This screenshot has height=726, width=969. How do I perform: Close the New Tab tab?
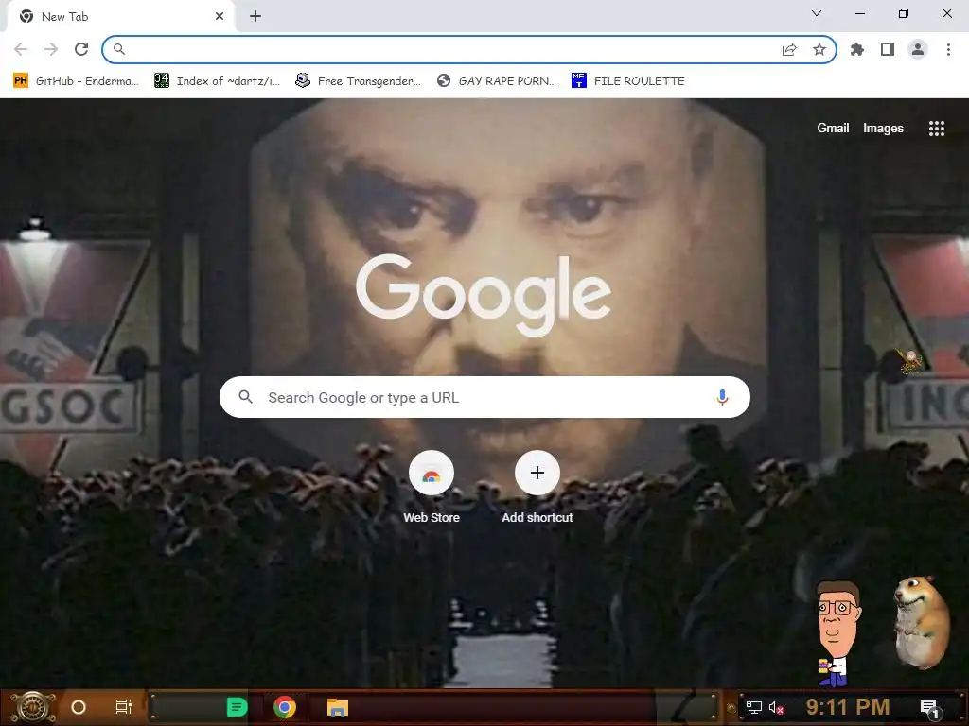point(220,17)
